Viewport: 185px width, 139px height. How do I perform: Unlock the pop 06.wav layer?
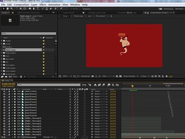[9, 99]
